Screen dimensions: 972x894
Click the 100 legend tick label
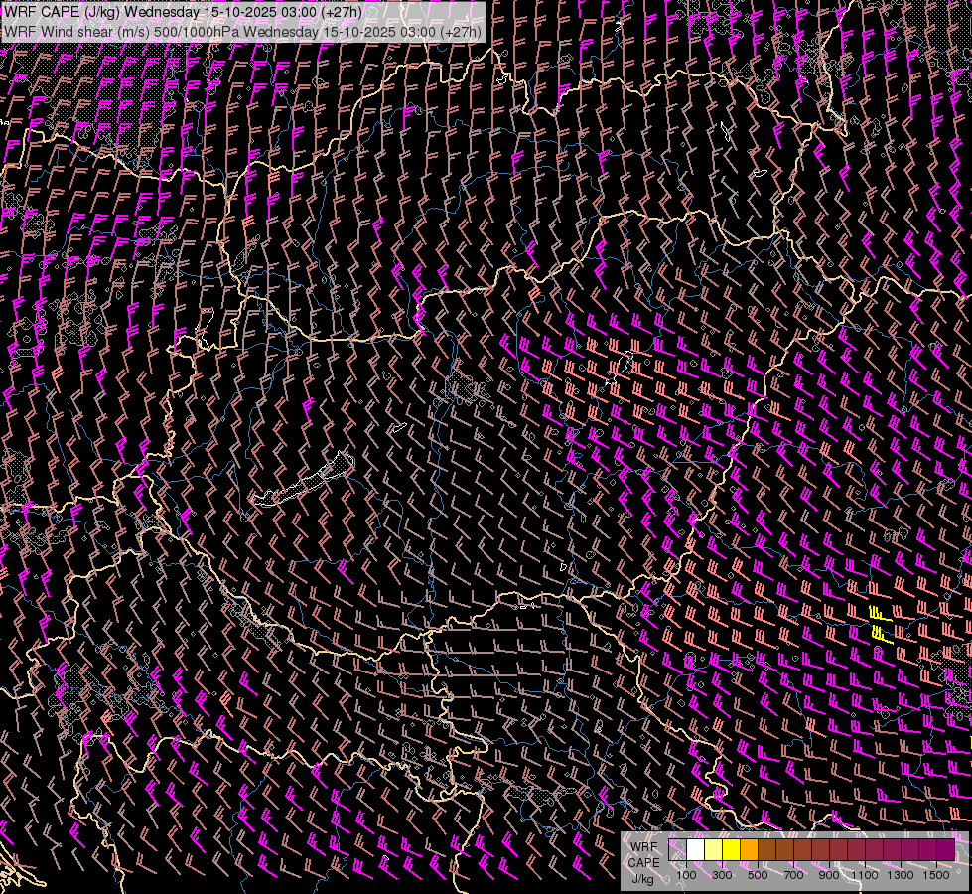click(x=686, y=875)
